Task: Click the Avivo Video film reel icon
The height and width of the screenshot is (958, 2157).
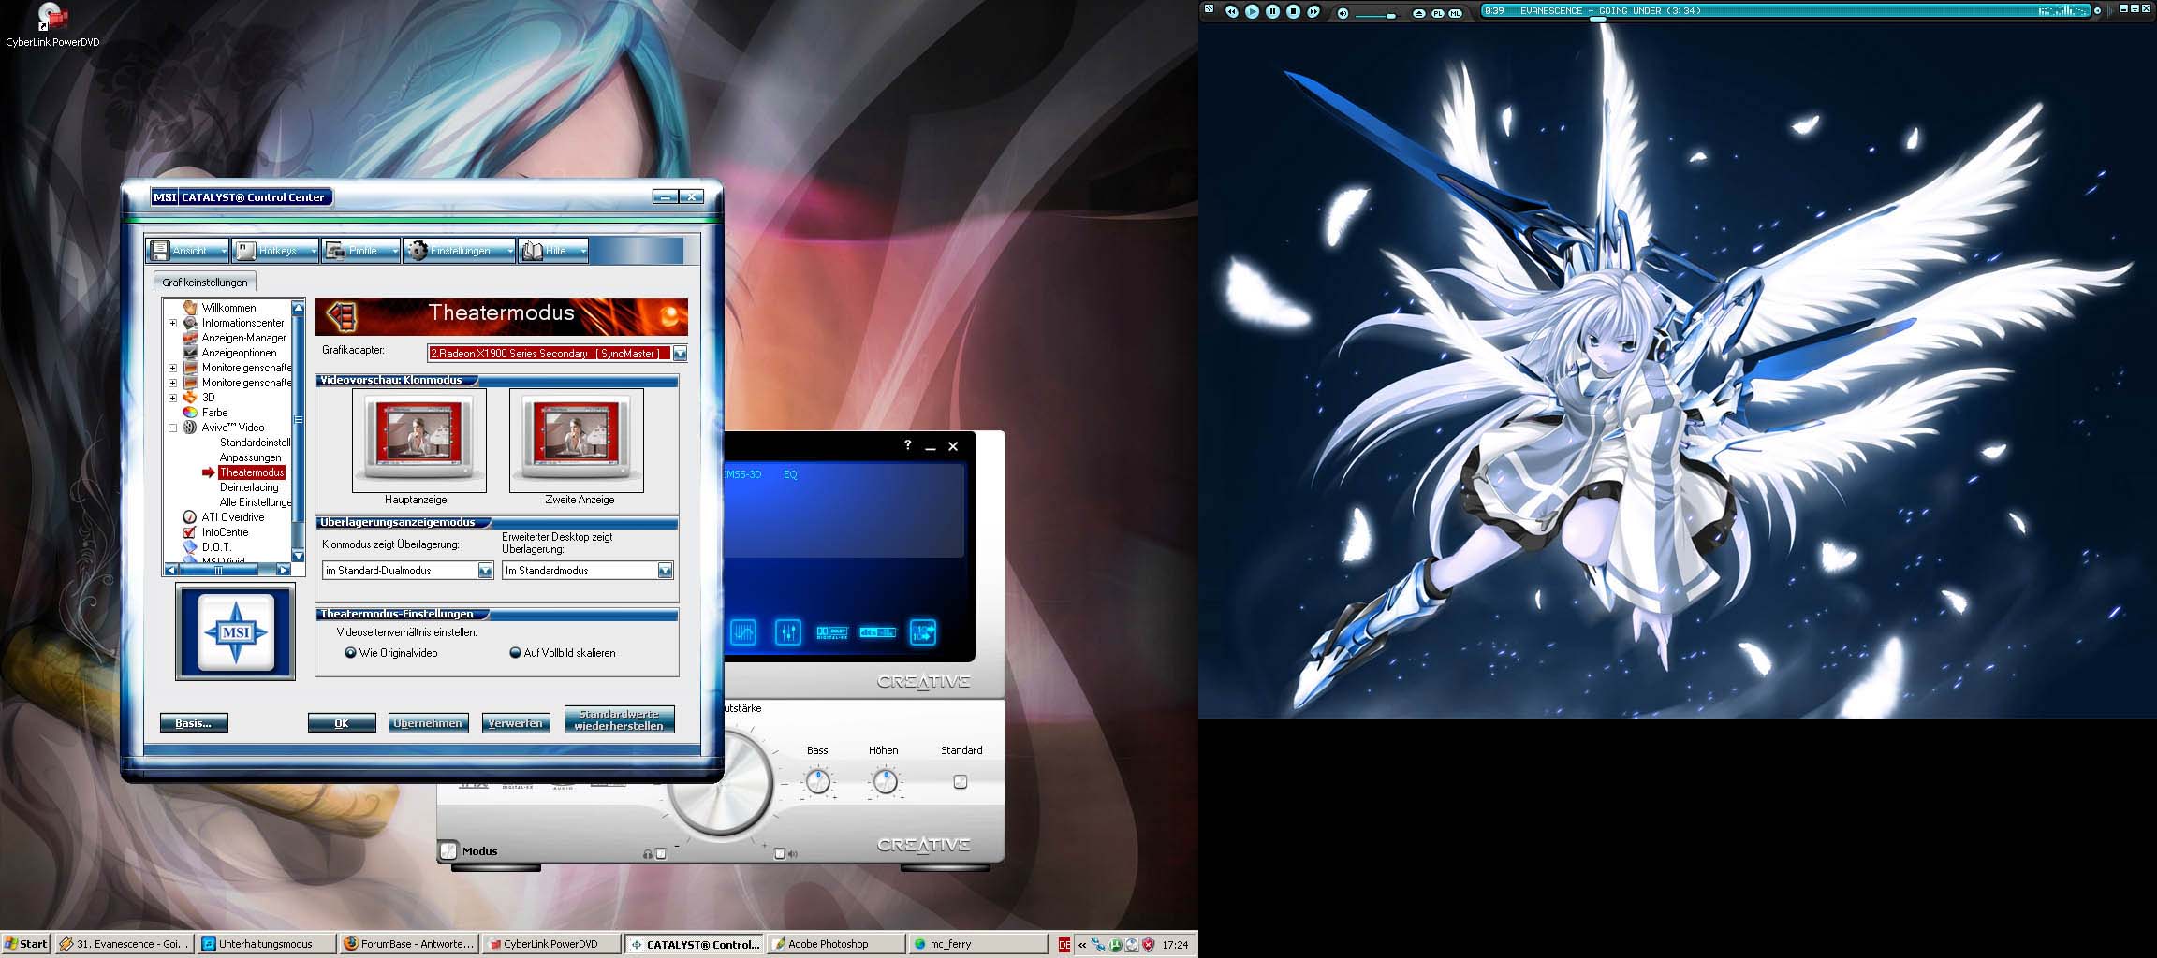Action: tap(190, 427)
